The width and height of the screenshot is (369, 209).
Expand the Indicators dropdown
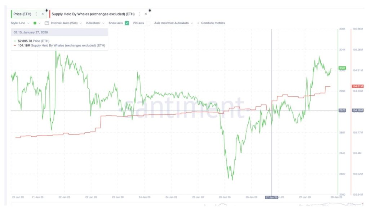pyautogui.click(x=95, y=23)
